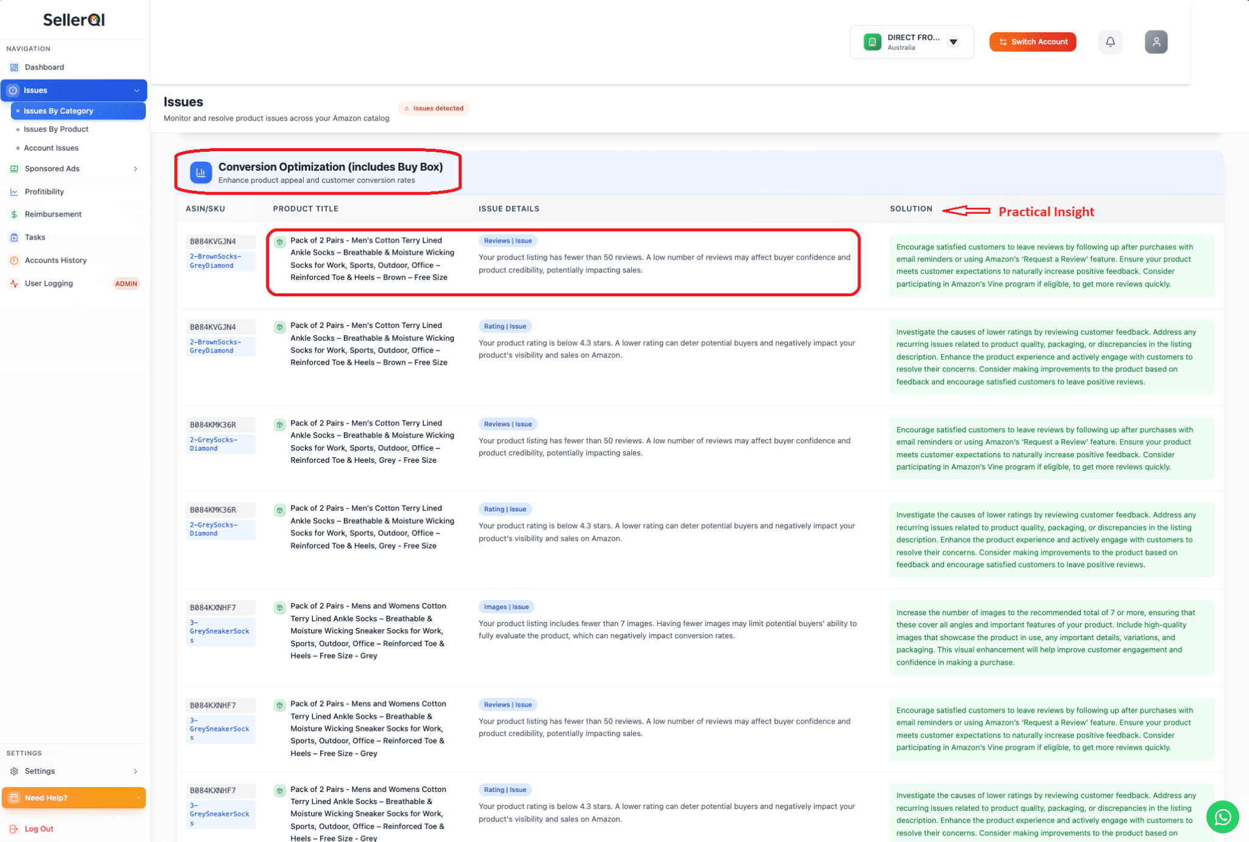Open Accounts History clock icon
The width and height of the screenshot is (1249, 842).
click(x=13, y=260)
